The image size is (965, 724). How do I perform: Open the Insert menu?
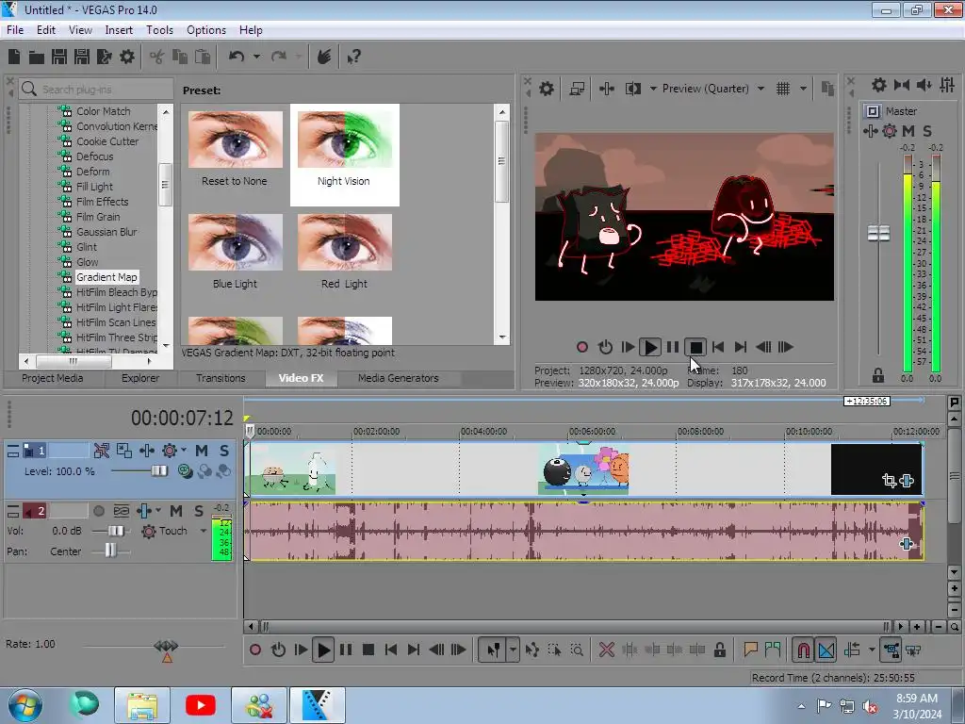click(119, 30)
